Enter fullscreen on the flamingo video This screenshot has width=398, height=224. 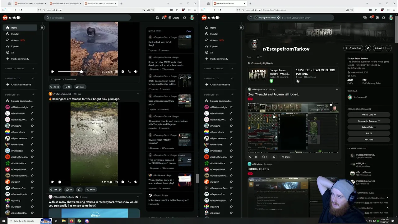[x=129, y=182]
